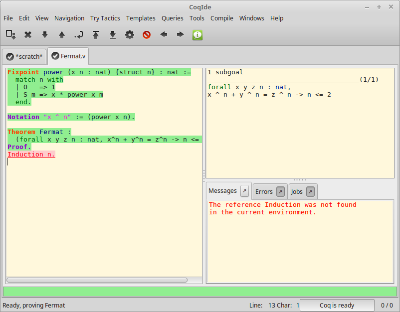Detach the Messages panel
This screenshot has height=312, width=400.
(244, 190)
